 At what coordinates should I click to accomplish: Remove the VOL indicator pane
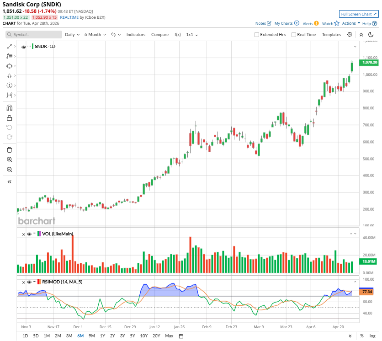[24, 234]
